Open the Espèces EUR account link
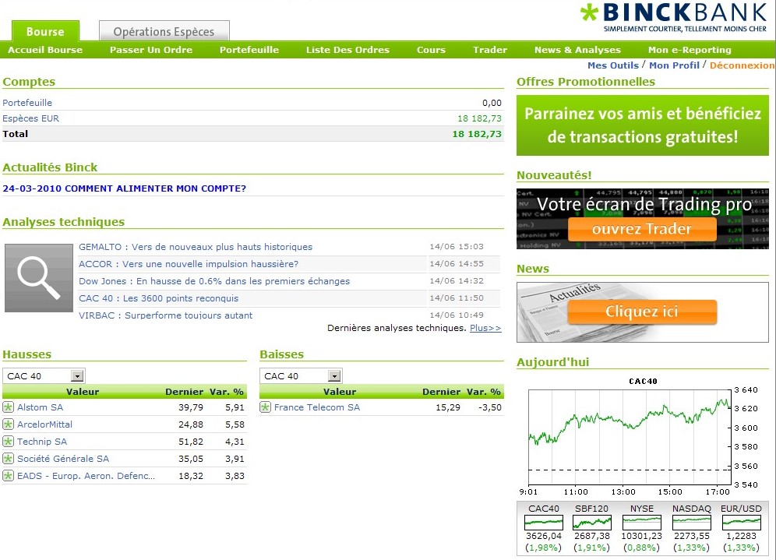 [x=30, y=118]
